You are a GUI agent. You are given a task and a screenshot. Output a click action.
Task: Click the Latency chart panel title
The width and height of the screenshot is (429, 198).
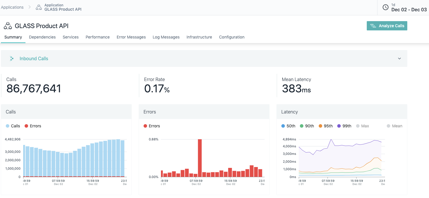click(x=289, y=112)
